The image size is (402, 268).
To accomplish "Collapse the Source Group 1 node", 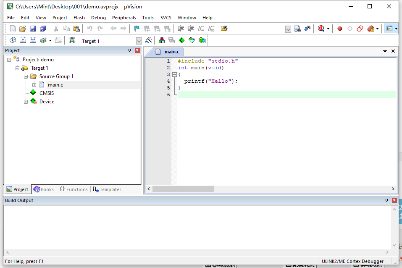I will (x=26, y=76).
